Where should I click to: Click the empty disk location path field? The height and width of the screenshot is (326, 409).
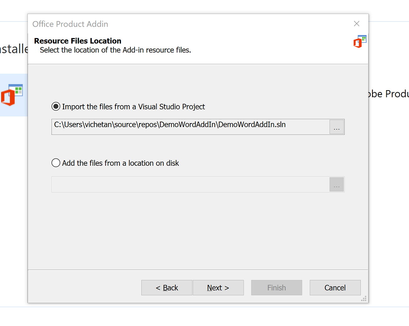click(190, 184)
